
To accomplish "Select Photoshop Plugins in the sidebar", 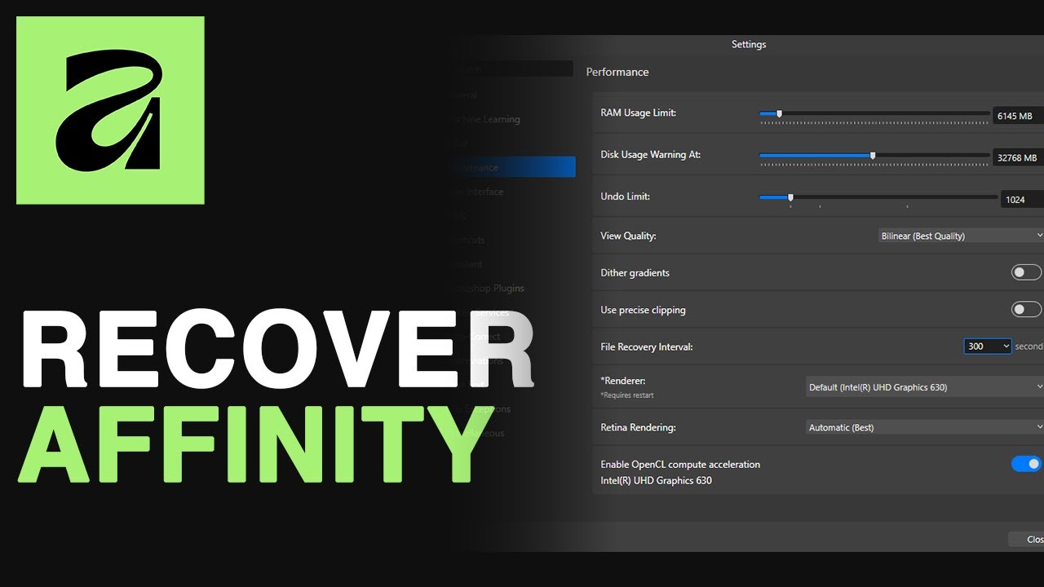I will click(486, 288).
